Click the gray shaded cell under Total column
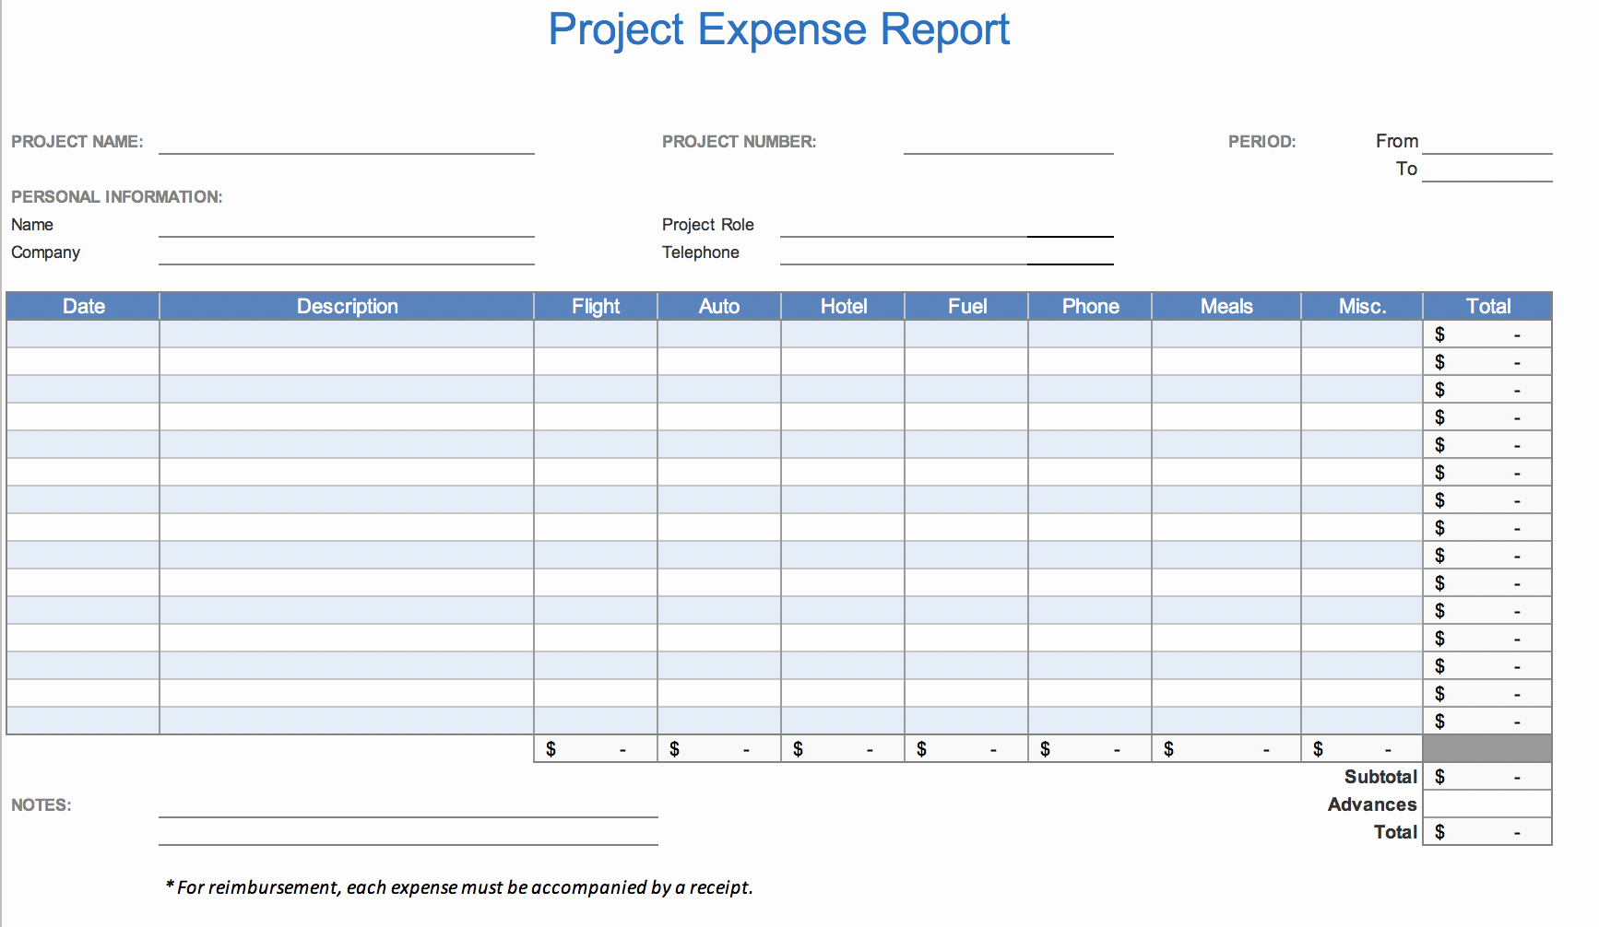 (1487, 748)
